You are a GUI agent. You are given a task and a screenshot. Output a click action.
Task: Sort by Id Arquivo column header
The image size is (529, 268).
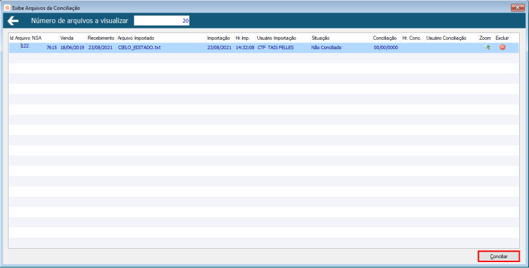pyautogui.click(x=20, y=38)
